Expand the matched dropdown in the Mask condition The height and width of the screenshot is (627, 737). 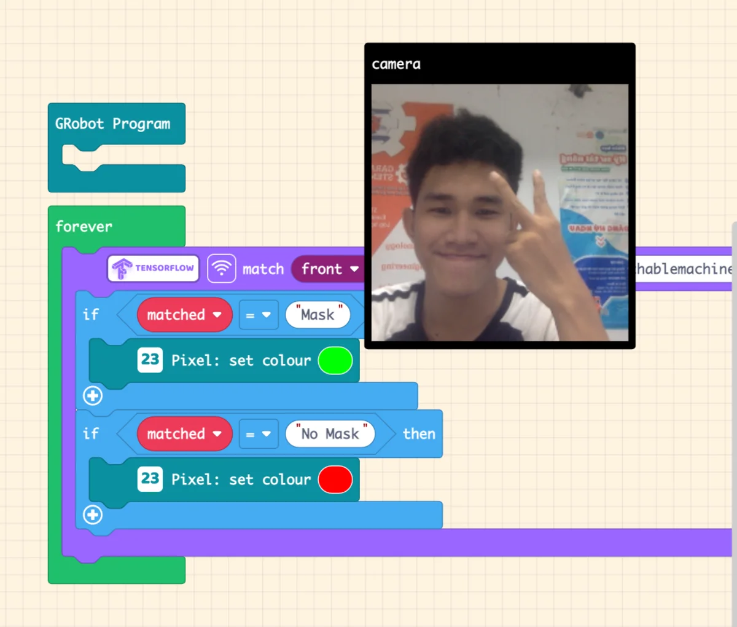(x=184, y=315)
